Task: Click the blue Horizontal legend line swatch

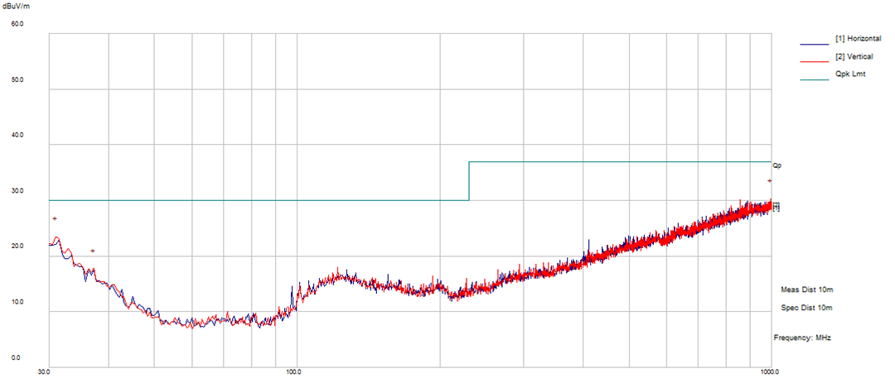Action: 815,44
